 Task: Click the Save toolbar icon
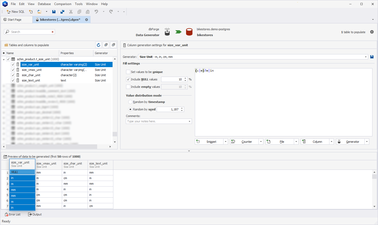54,12
